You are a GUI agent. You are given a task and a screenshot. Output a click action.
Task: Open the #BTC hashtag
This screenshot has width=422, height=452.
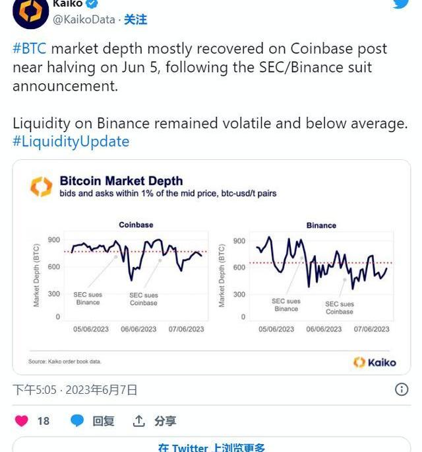point(30,49)
